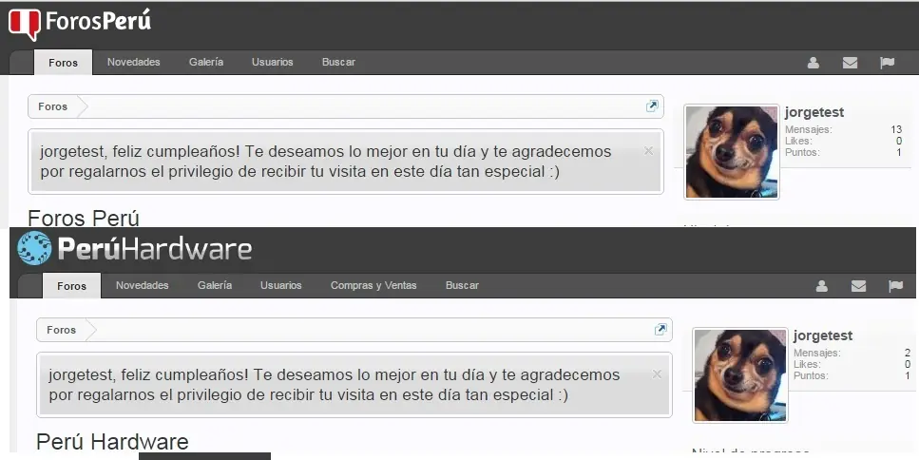919x460 pixels.
Task: Open Galería tab in ForosPerú navbar
Action: tap(206, 62)
